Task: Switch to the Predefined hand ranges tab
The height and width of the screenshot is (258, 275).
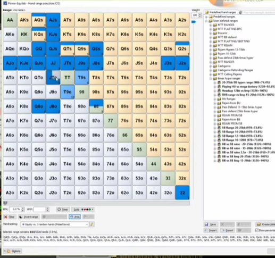Action: pos(220,12)
